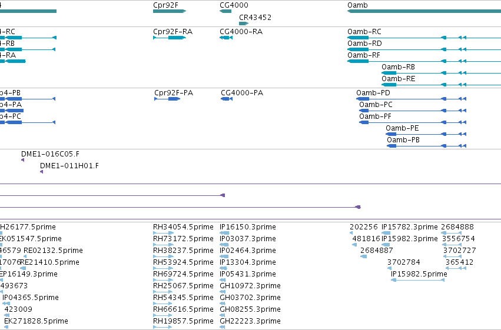Click the RH66616.5prime EST
501x330 pixels.
click(x=162, y=316)
